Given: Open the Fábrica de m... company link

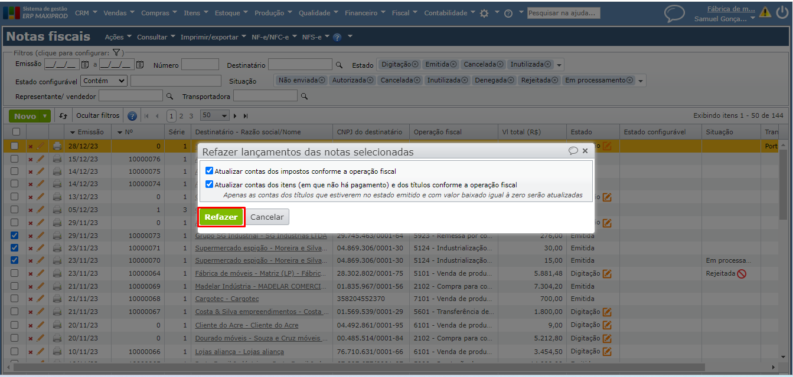Looking at the screenshot, I should click(x=731, y=9).
